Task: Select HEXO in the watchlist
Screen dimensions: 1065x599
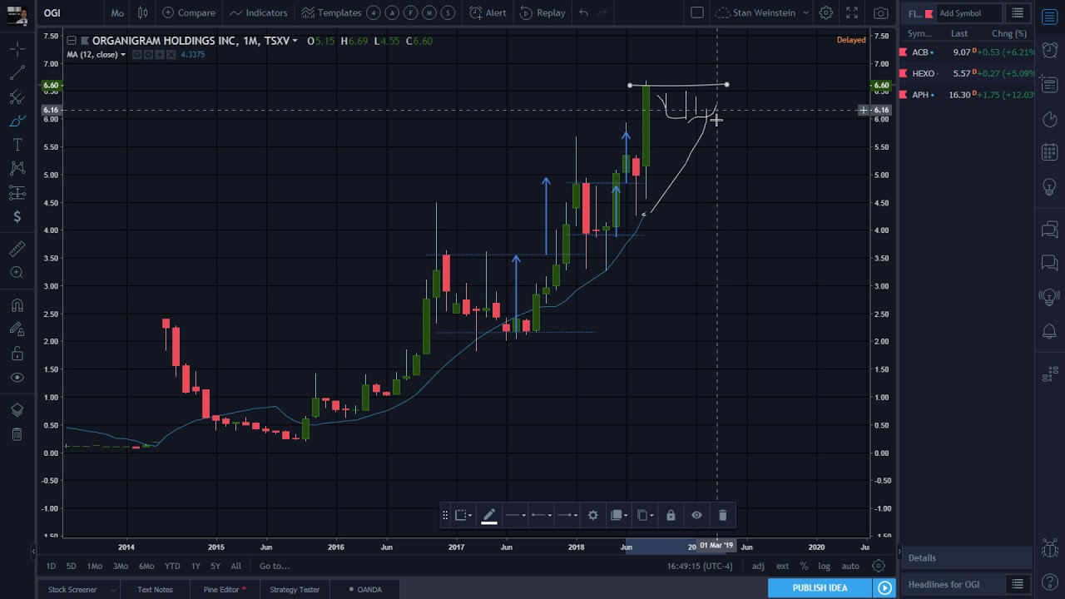Action: click(968, 73)
